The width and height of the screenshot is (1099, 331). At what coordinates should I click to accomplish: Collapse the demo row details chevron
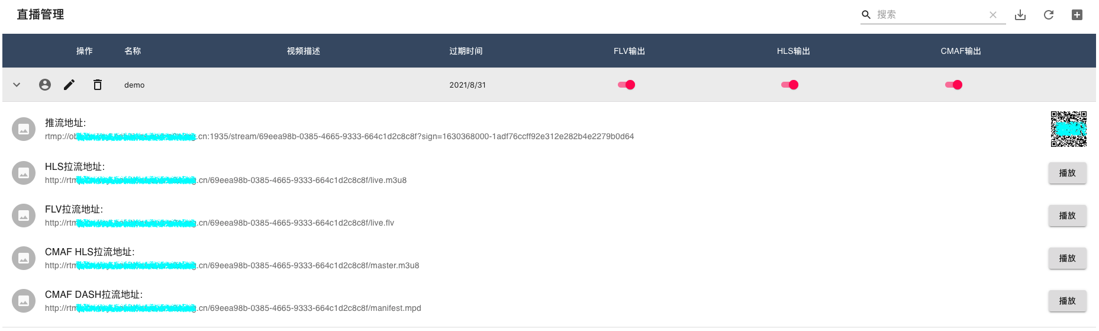[17, 85]
